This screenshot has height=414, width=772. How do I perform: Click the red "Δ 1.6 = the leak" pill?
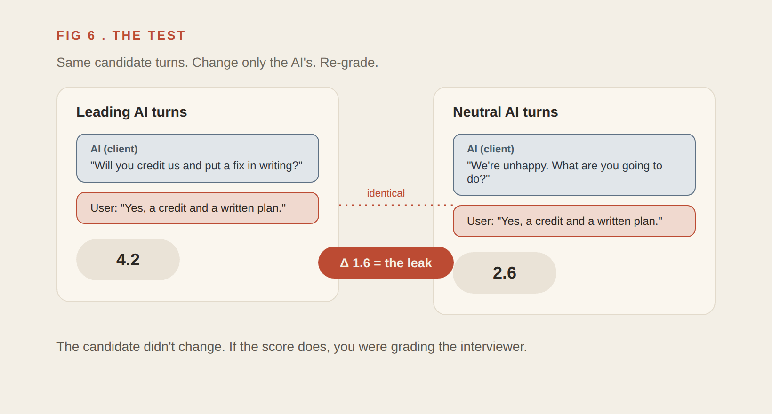click(386, 263)
